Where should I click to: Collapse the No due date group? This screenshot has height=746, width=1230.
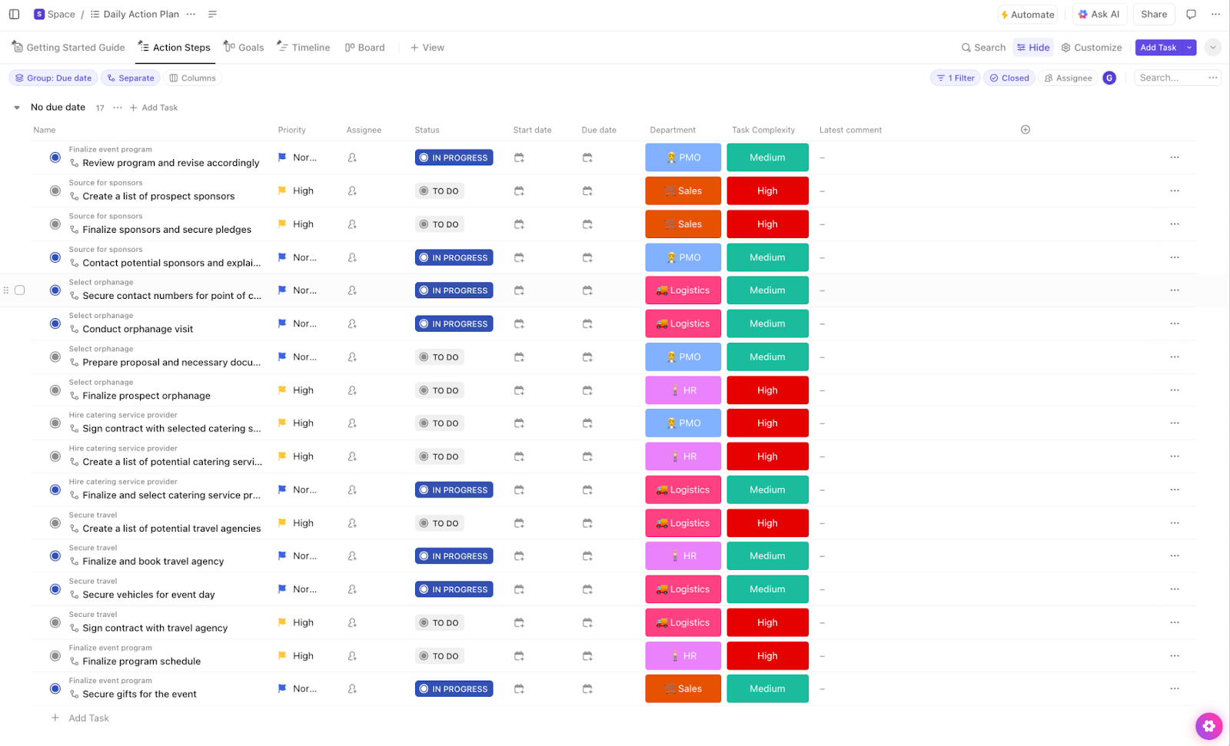pyautogui.click(x=17, y=108)
